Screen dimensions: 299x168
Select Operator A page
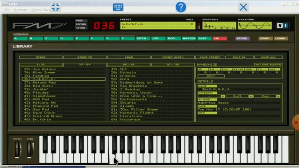(21, 38)
